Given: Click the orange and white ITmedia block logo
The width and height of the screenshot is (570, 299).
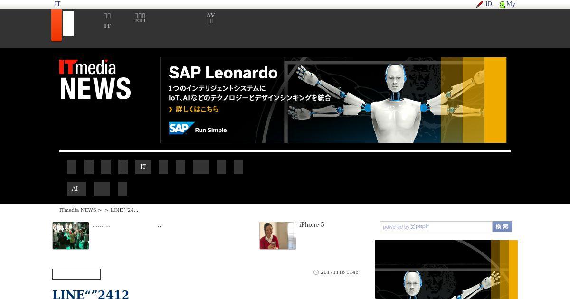Looking at the screenshot, I should tap(62, 25).
